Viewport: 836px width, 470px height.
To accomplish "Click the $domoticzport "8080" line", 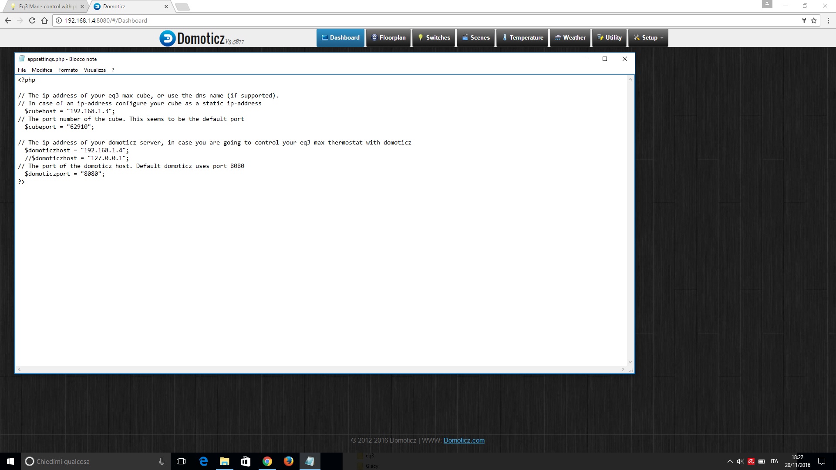I will 64,174.
